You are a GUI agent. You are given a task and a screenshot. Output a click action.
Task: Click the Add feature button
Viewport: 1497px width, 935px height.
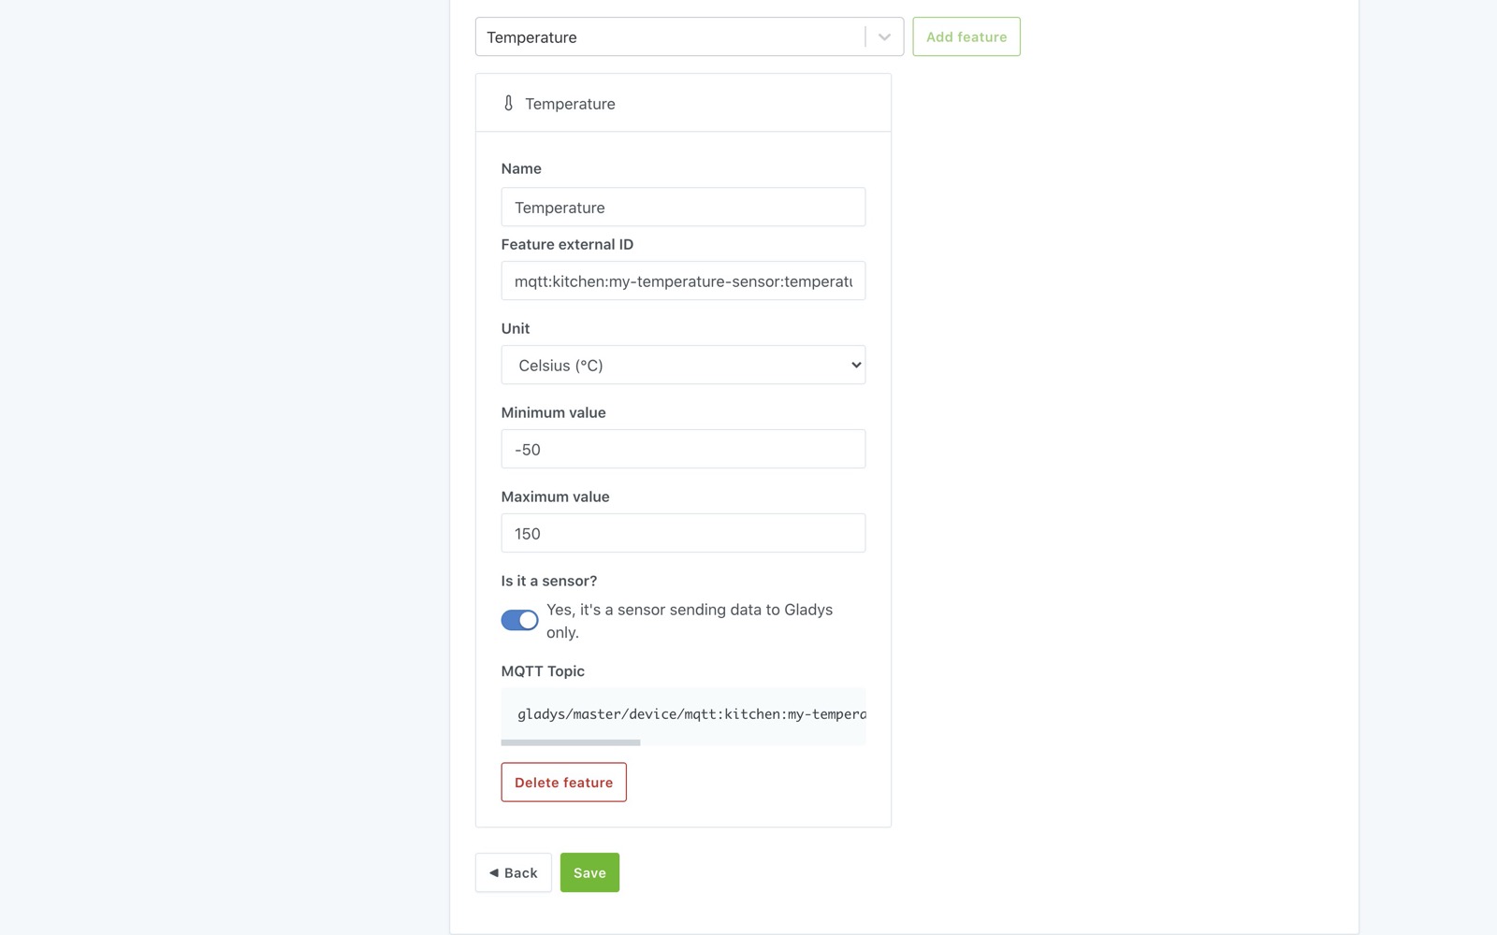point(967,36)
